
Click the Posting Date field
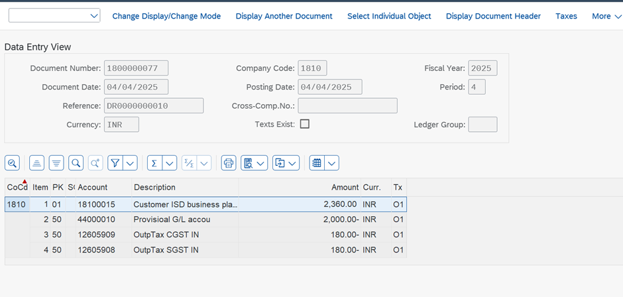click(x=330, y=87)
